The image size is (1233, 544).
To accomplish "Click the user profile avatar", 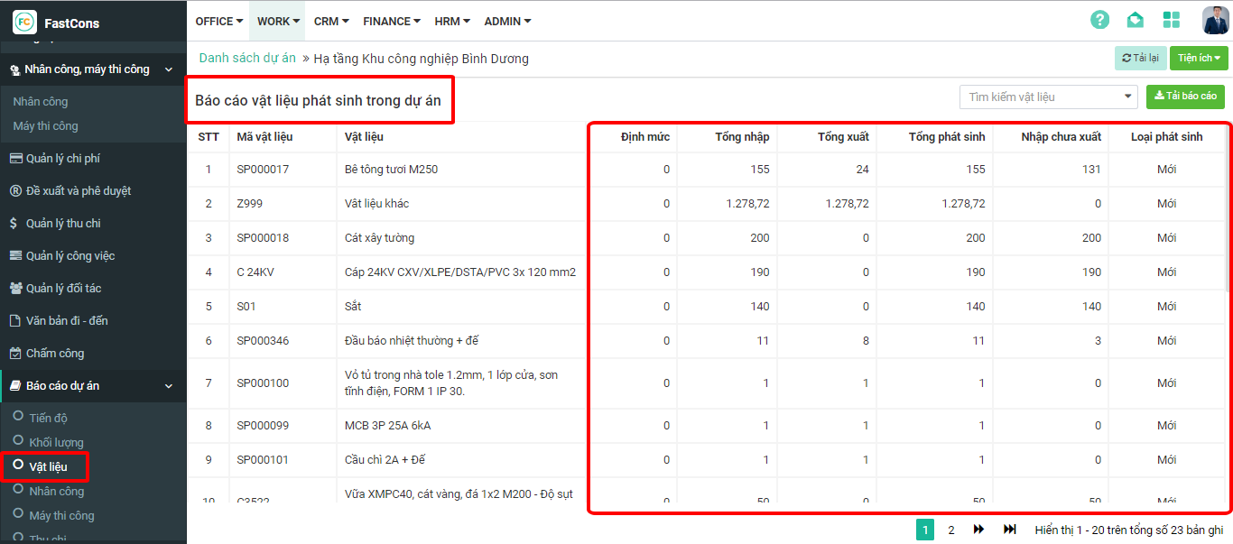I will pos(1215,20).
